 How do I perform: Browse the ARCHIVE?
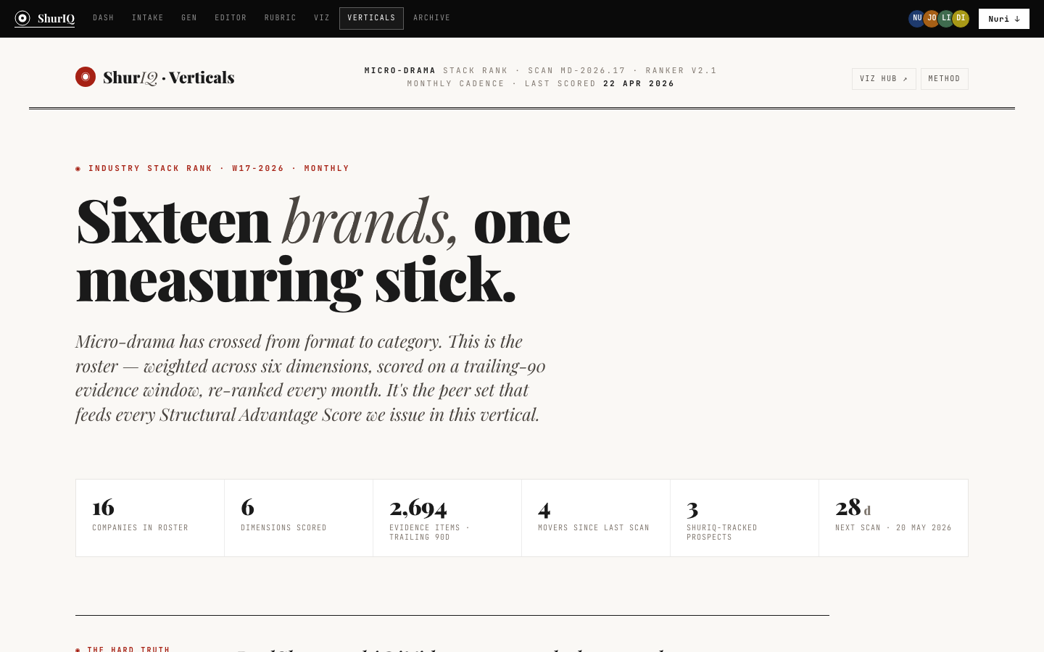[431, 18]
